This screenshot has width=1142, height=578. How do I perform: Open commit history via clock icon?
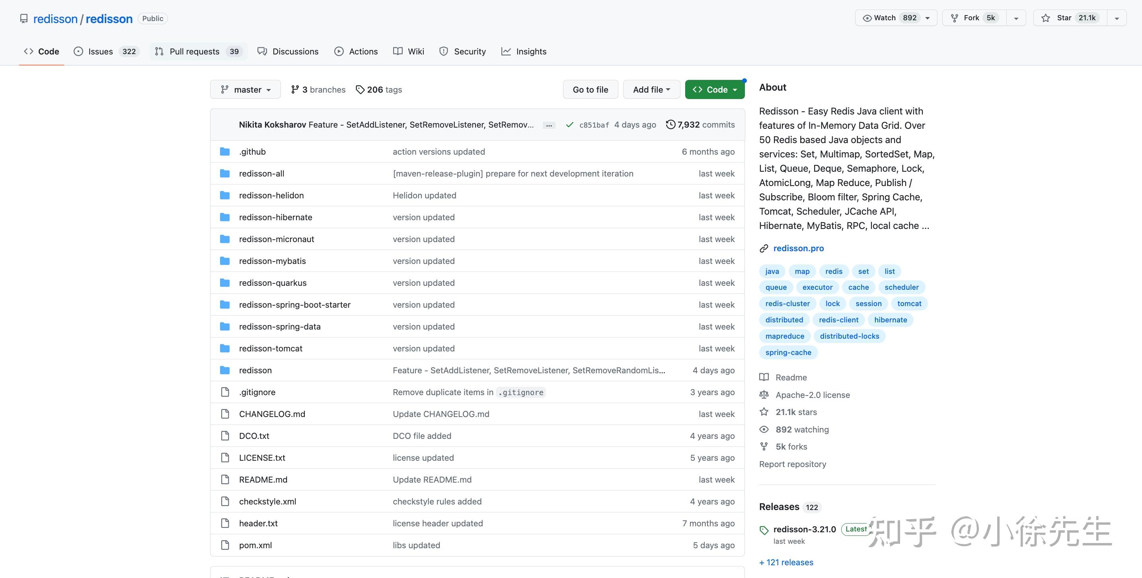tap(670, 124)
